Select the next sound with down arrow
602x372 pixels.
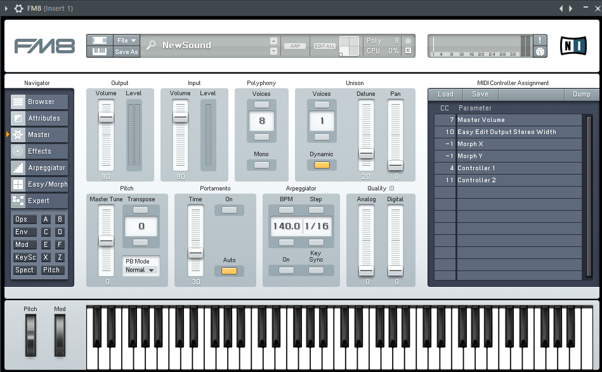point(273,51)
